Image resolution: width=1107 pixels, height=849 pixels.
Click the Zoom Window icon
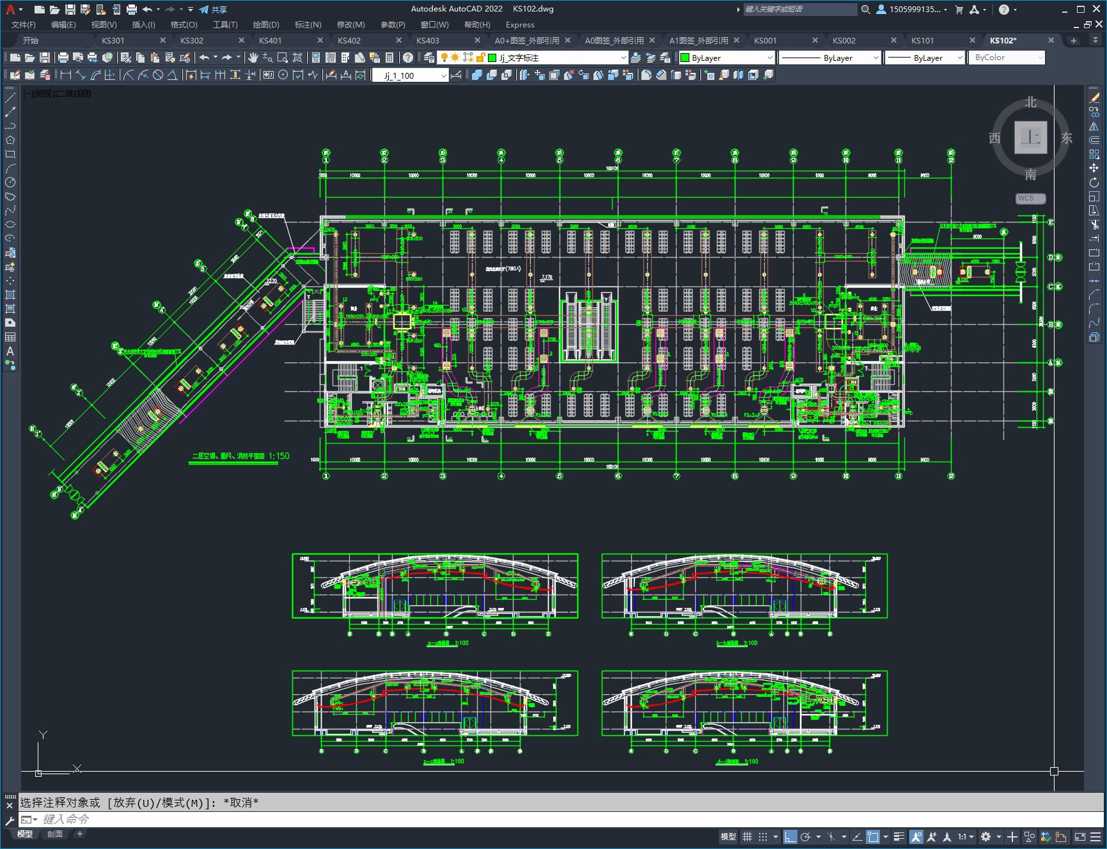tap(282, 58)
